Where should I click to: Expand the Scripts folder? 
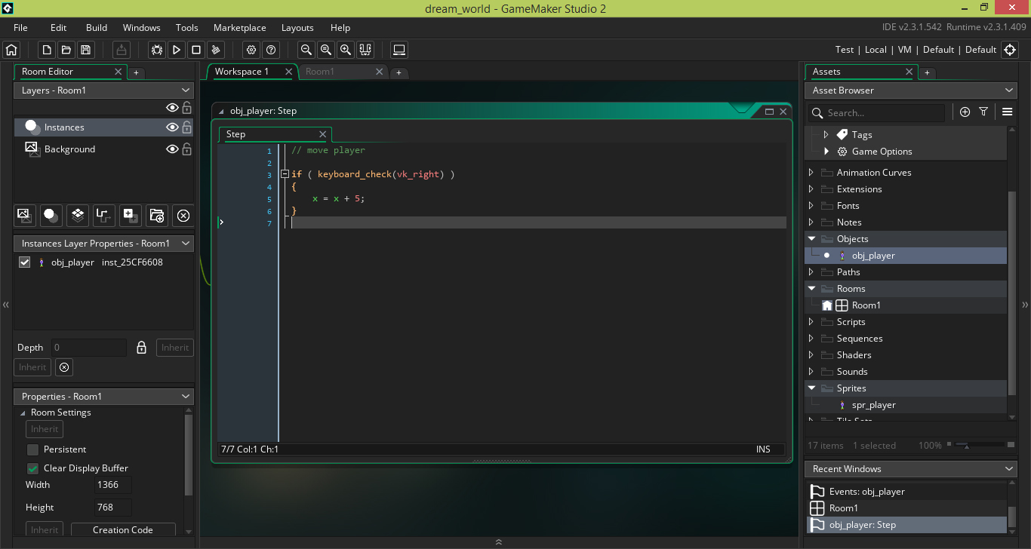811,322
